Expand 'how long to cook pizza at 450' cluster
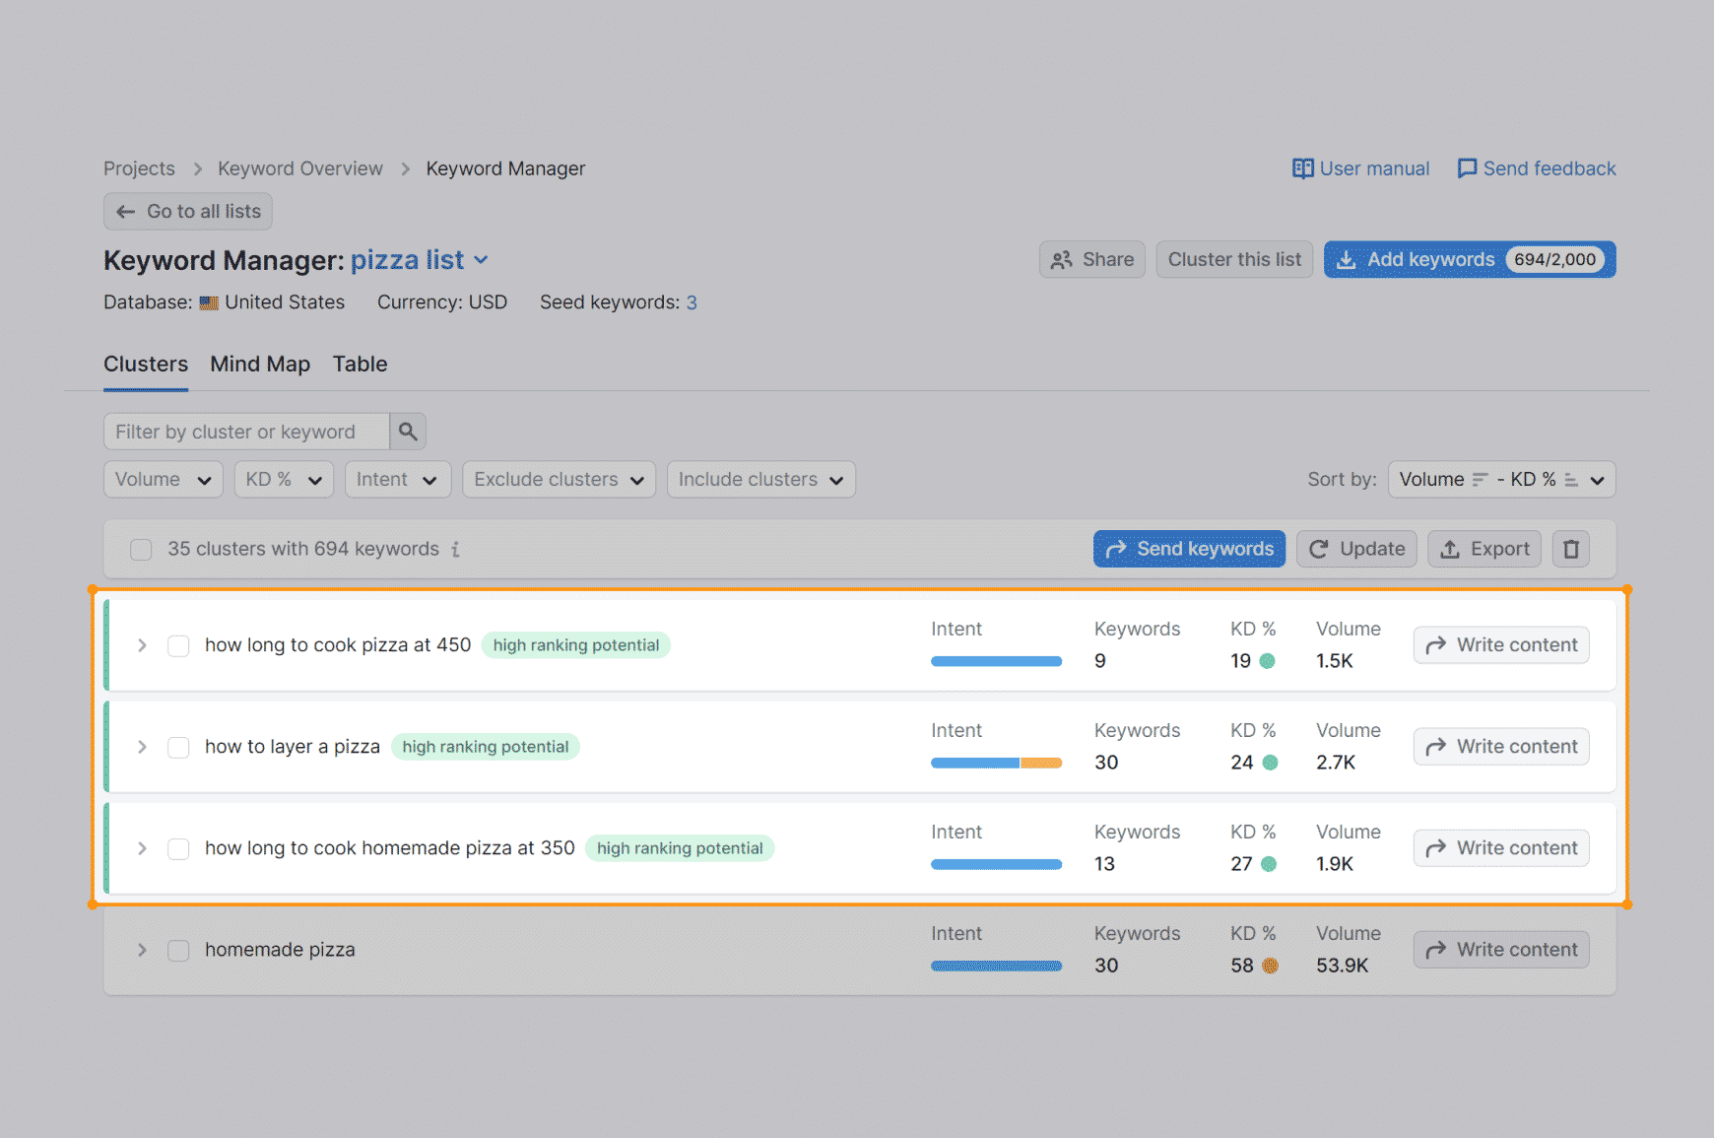The image size is (1714, 1138). click(x=142, y=645)
